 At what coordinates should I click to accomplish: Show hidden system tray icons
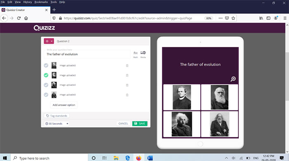coord(226,158)
